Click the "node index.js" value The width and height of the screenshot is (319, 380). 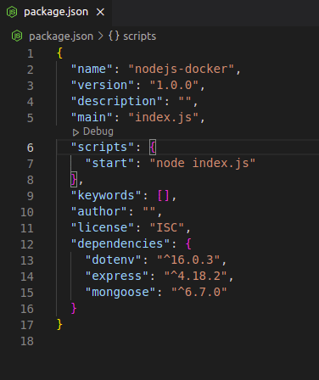203,164
